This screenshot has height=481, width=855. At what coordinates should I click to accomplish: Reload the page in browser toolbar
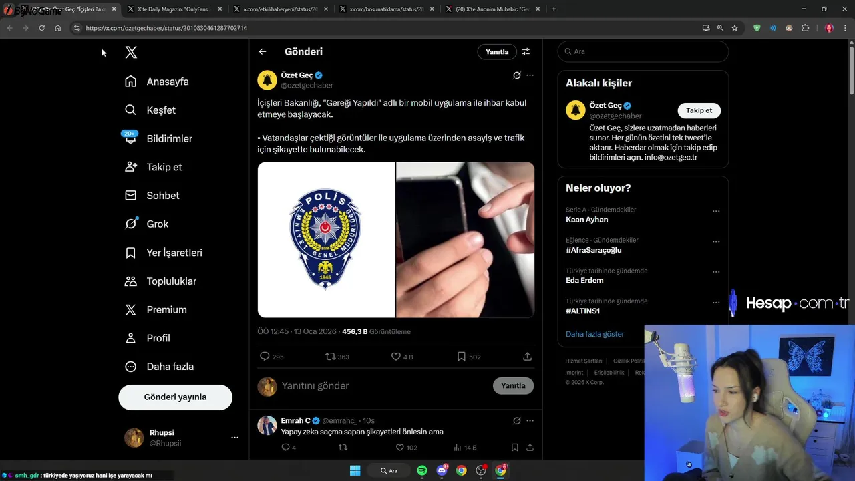click(x=41, y=28)
